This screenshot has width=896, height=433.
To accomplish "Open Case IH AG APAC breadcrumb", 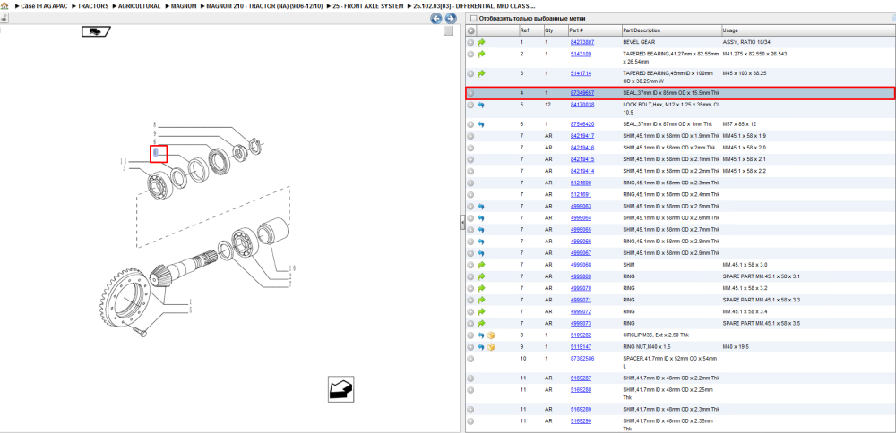I will 44,5.
